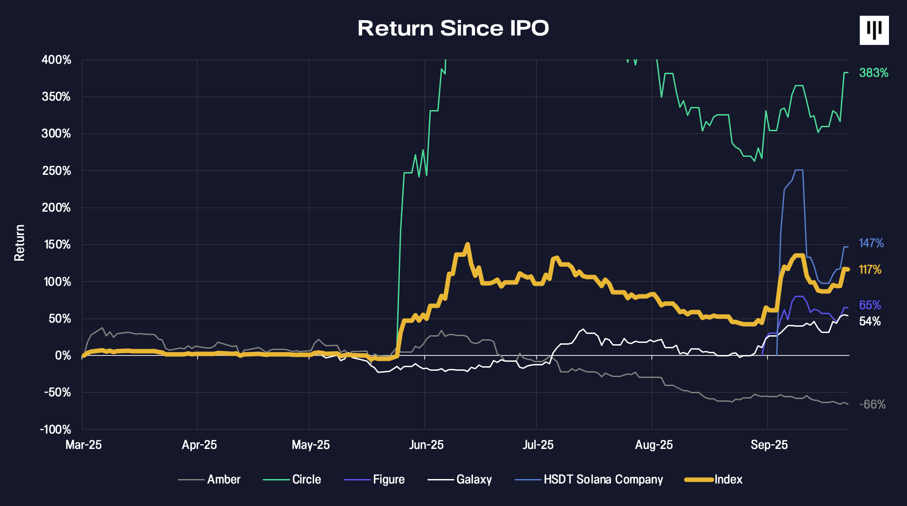The width and height of the screenshot is (907, 506).
Task: Toggle the Amber legend entry
Action: pos(223,479)
